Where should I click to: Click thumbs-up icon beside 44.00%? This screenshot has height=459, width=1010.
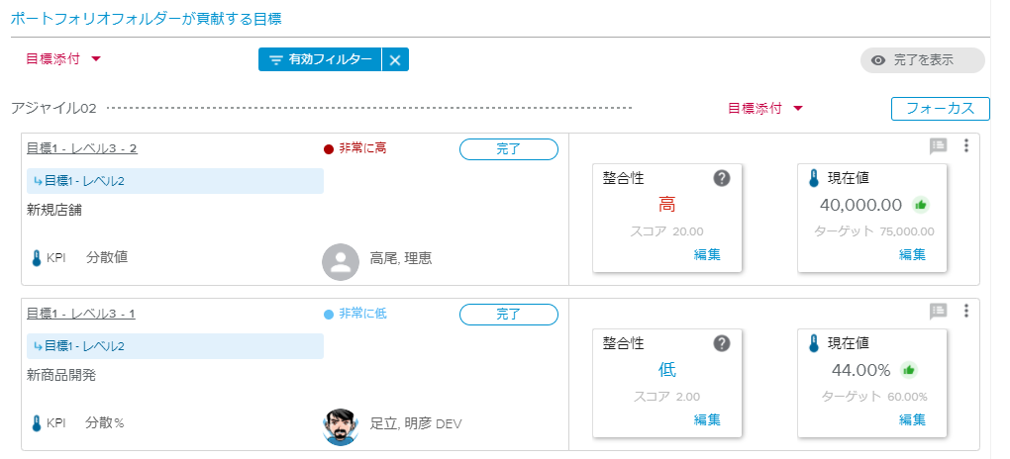[908, 370]
